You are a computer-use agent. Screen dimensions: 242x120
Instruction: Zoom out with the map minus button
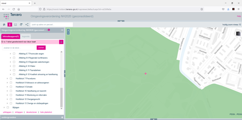point(68,33)
